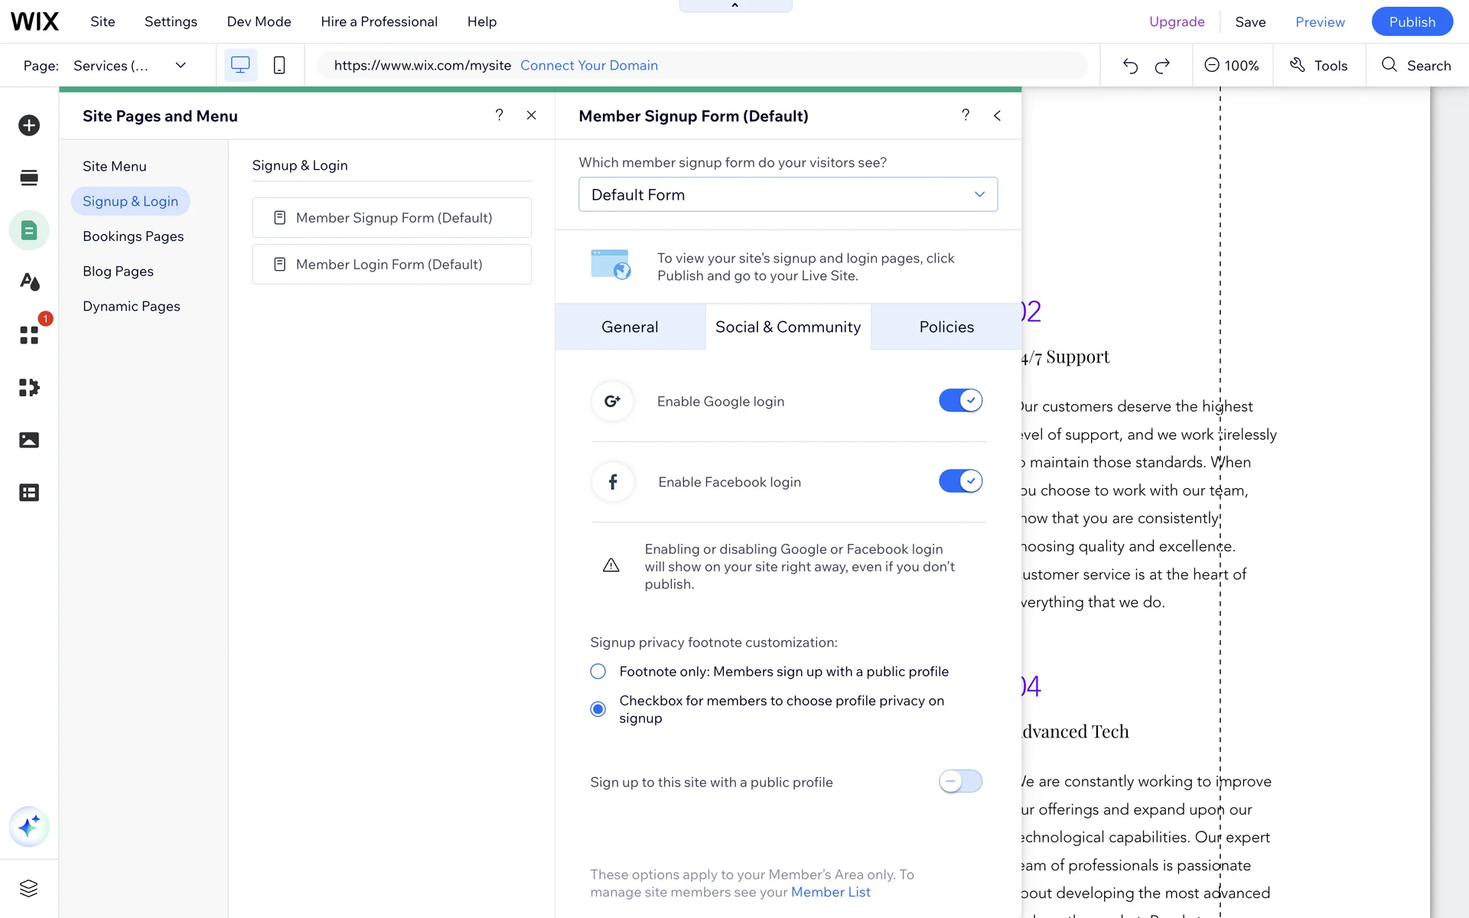
Task: Enable the public profile signup toggle
Action: click(x=960, y=781)
